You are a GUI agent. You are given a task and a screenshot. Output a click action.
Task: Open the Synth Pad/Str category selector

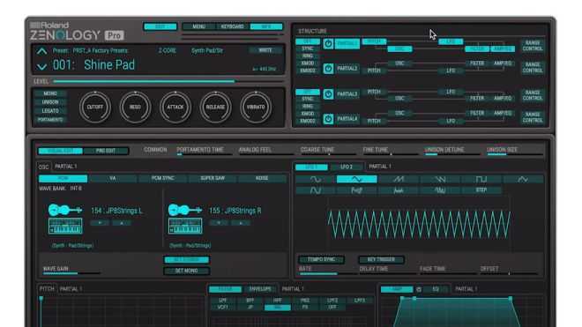click(207, 50)
